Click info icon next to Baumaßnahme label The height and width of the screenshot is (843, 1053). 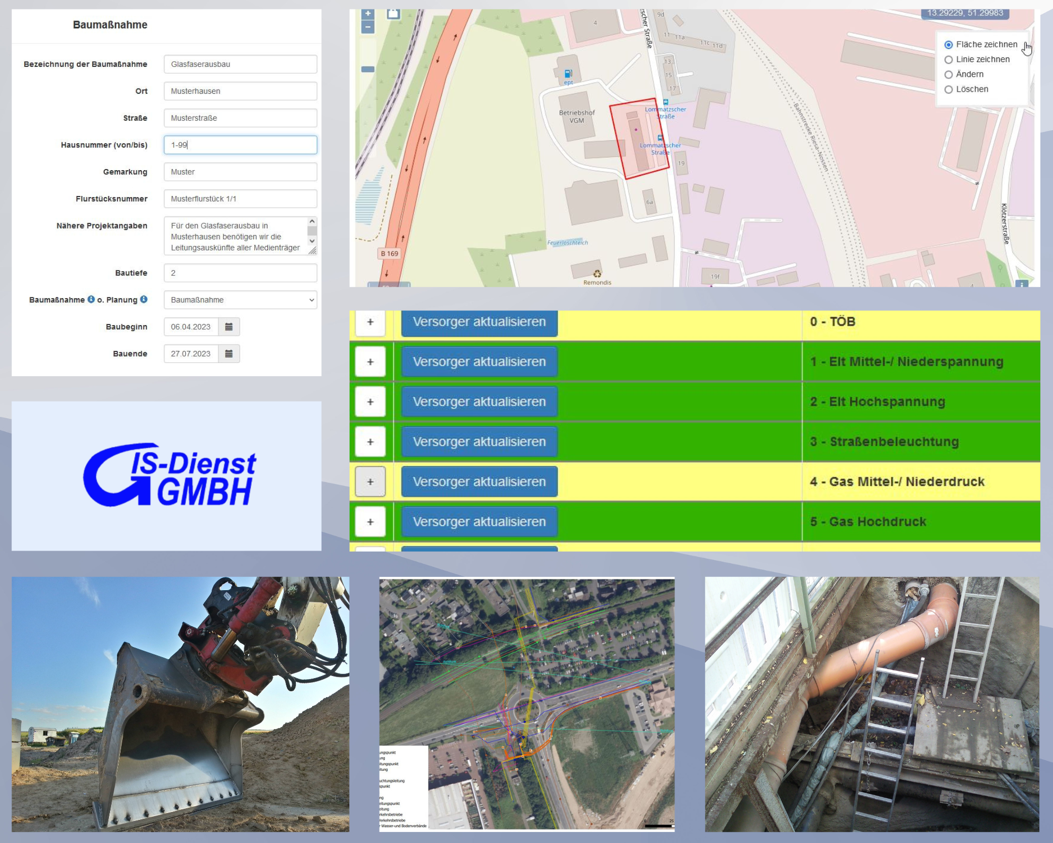pos(91,299)
